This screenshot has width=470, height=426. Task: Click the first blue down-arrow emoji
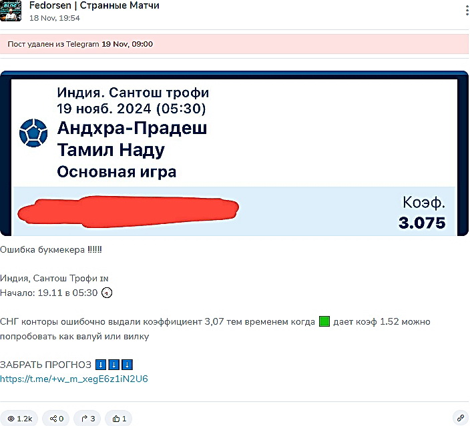pos(101,365)
